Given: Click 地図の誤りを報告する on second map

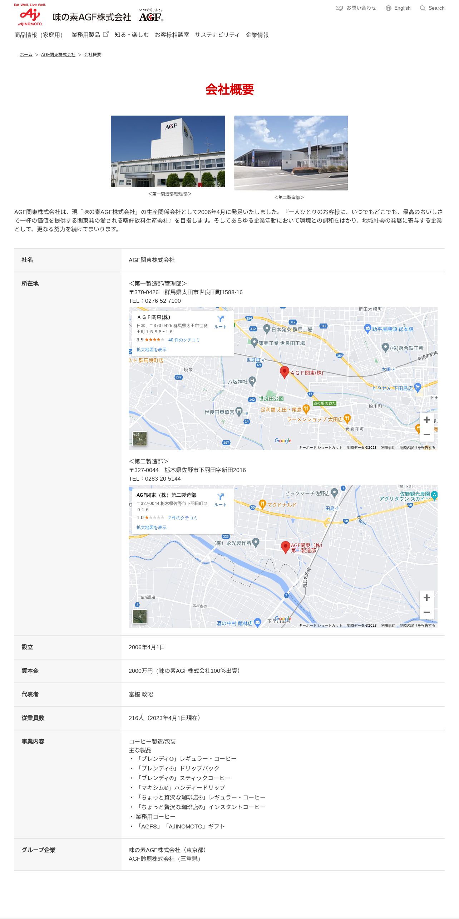Looking at the screenshot, I should point(418,626).
